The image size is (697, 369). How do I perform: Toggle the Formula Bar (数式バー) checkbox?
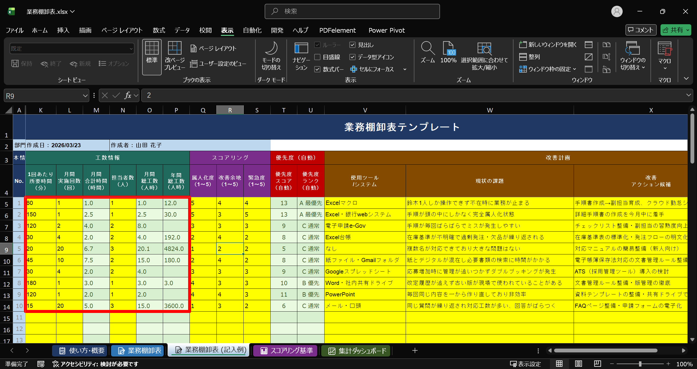point(317,69)
